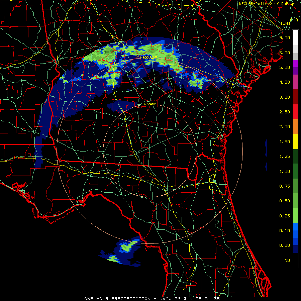Click the "0.25" legend label
Image resolution: width=301 pixels, height=301 pixels.
(x=285, y=216)
